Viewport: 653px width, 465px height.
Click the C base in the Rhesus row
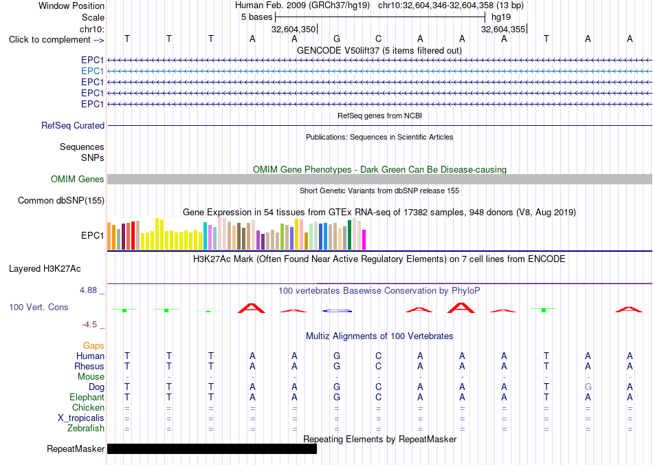tap(378, 366)
